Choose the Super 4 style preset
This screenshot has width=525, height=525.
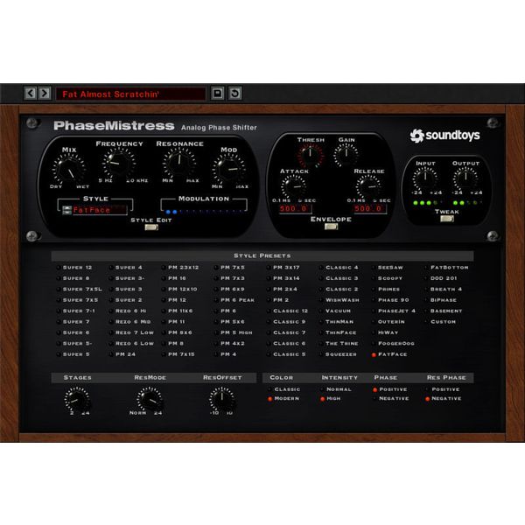[125, 268]
